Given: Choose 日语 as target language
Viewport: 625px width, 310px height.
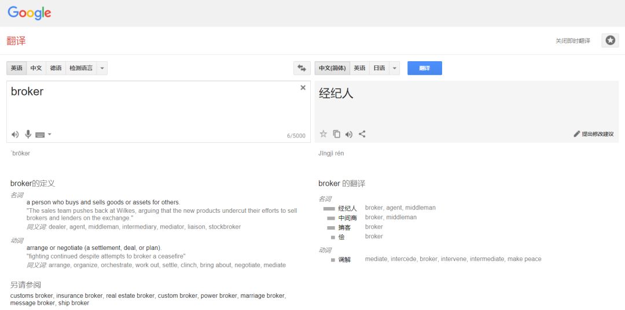Looking at the screenshot, I should (x=379, y=68).
